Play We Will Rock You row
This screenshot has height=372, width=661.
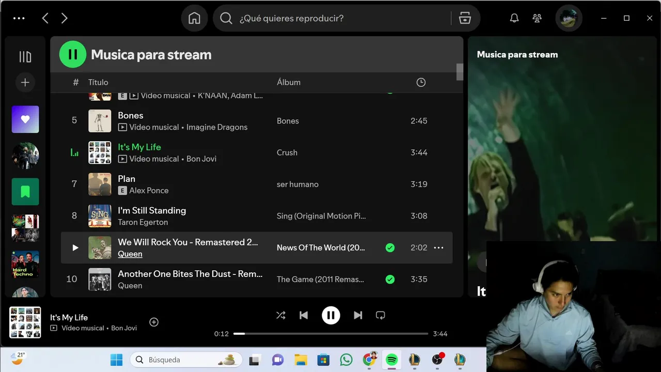(75, 247)
